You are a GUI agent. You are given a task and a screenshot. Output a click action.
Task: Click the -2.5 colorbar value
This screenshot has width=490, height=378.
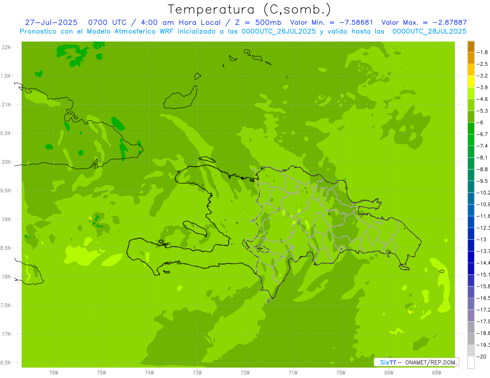483,64
